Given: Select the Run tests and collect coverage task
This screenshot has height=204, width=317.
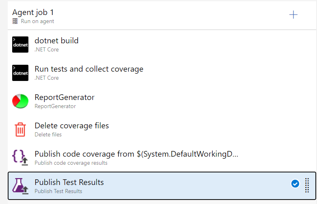Looking at the screenshot, I should (x=89, y=69).
